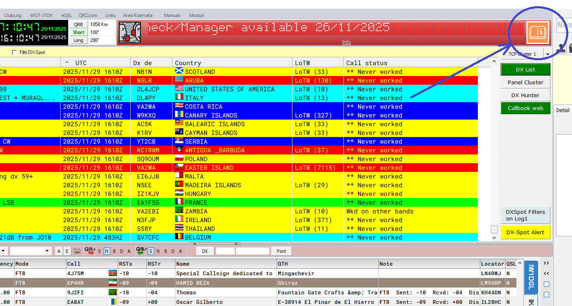This screenshot has width=572, height=306.
Task: Click the >> arrows beside the log table
Action: point(546,263)
